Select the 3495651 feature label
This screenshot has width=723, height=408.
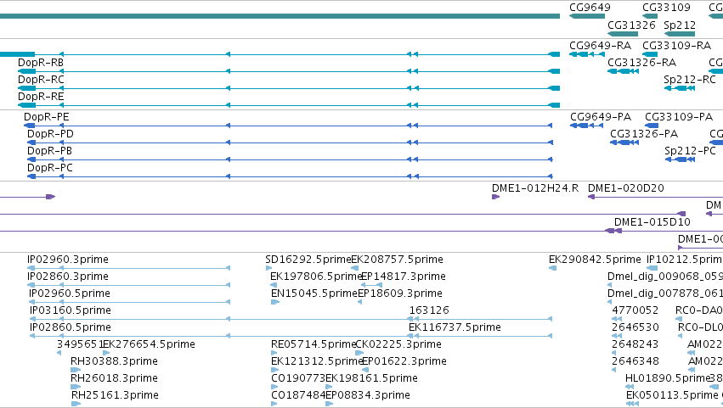point(79,344)
